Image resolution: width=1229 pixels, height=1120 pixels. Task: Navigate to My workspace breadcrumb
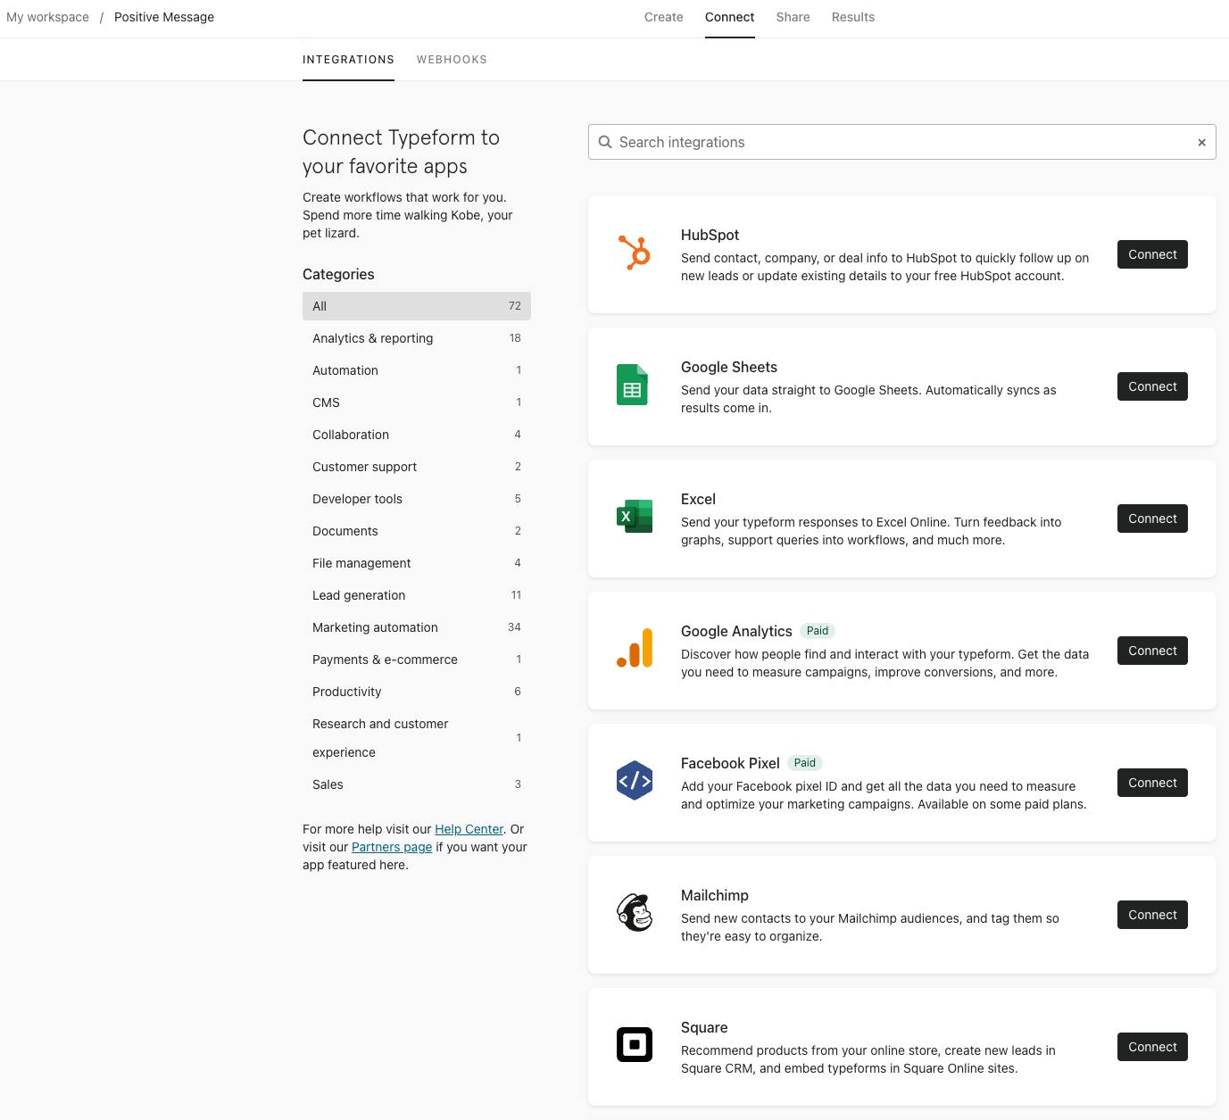[48, 17]
